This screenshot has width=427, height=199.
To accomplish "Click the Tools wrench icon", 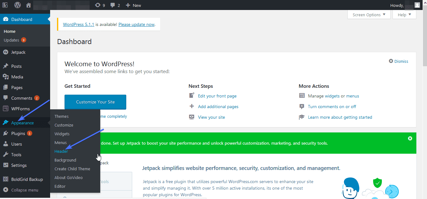I will pos(6,154).
